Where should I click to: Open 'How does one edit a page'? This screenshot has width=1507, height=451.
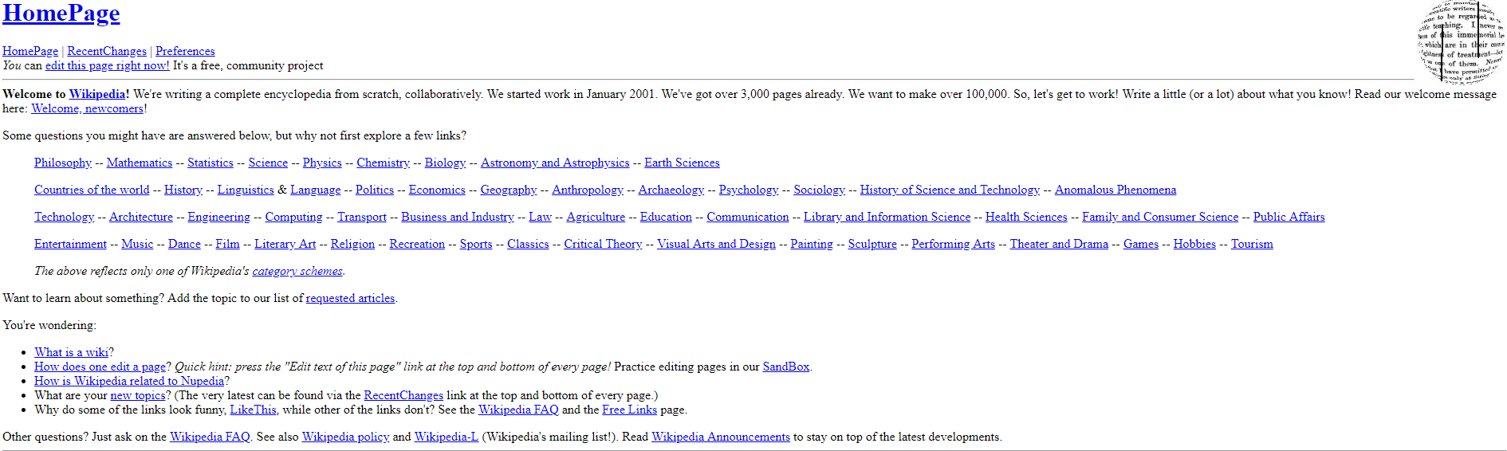point(100,367)
